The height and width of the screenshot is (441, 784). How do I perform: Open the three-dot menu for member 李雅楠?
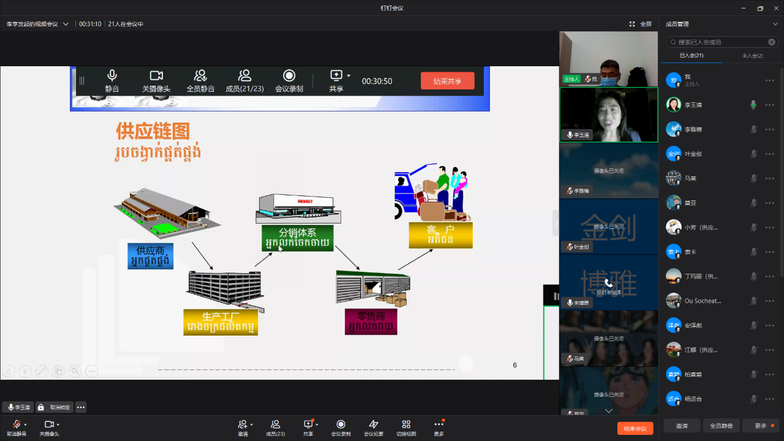point(769,129)
